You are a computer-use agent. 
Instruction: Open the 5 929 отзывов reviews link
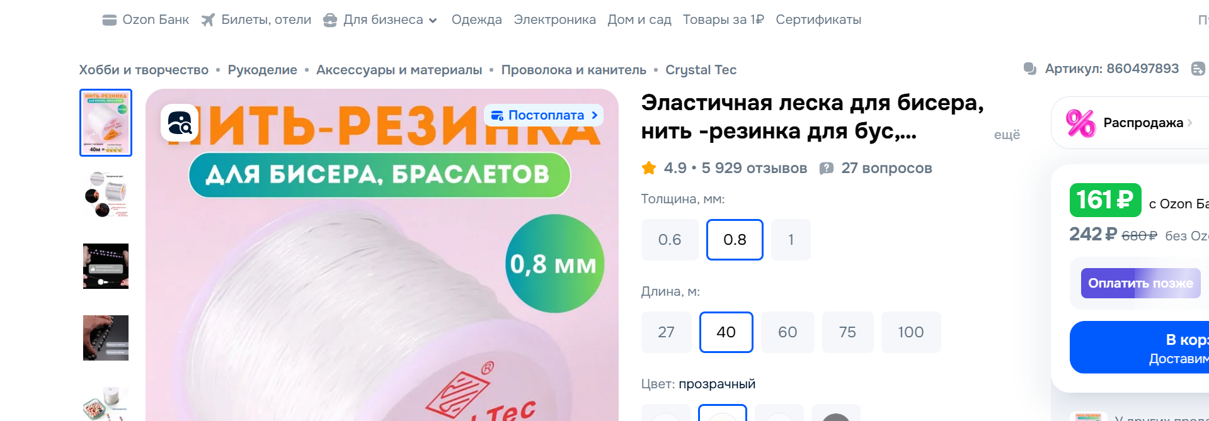pyautogui.click(x=754, y=168)
